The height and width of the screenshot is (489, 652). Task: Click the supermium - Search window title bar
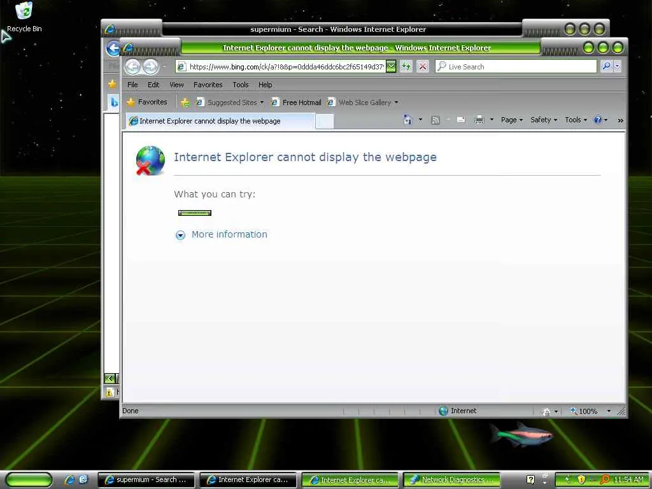[338, 29]
